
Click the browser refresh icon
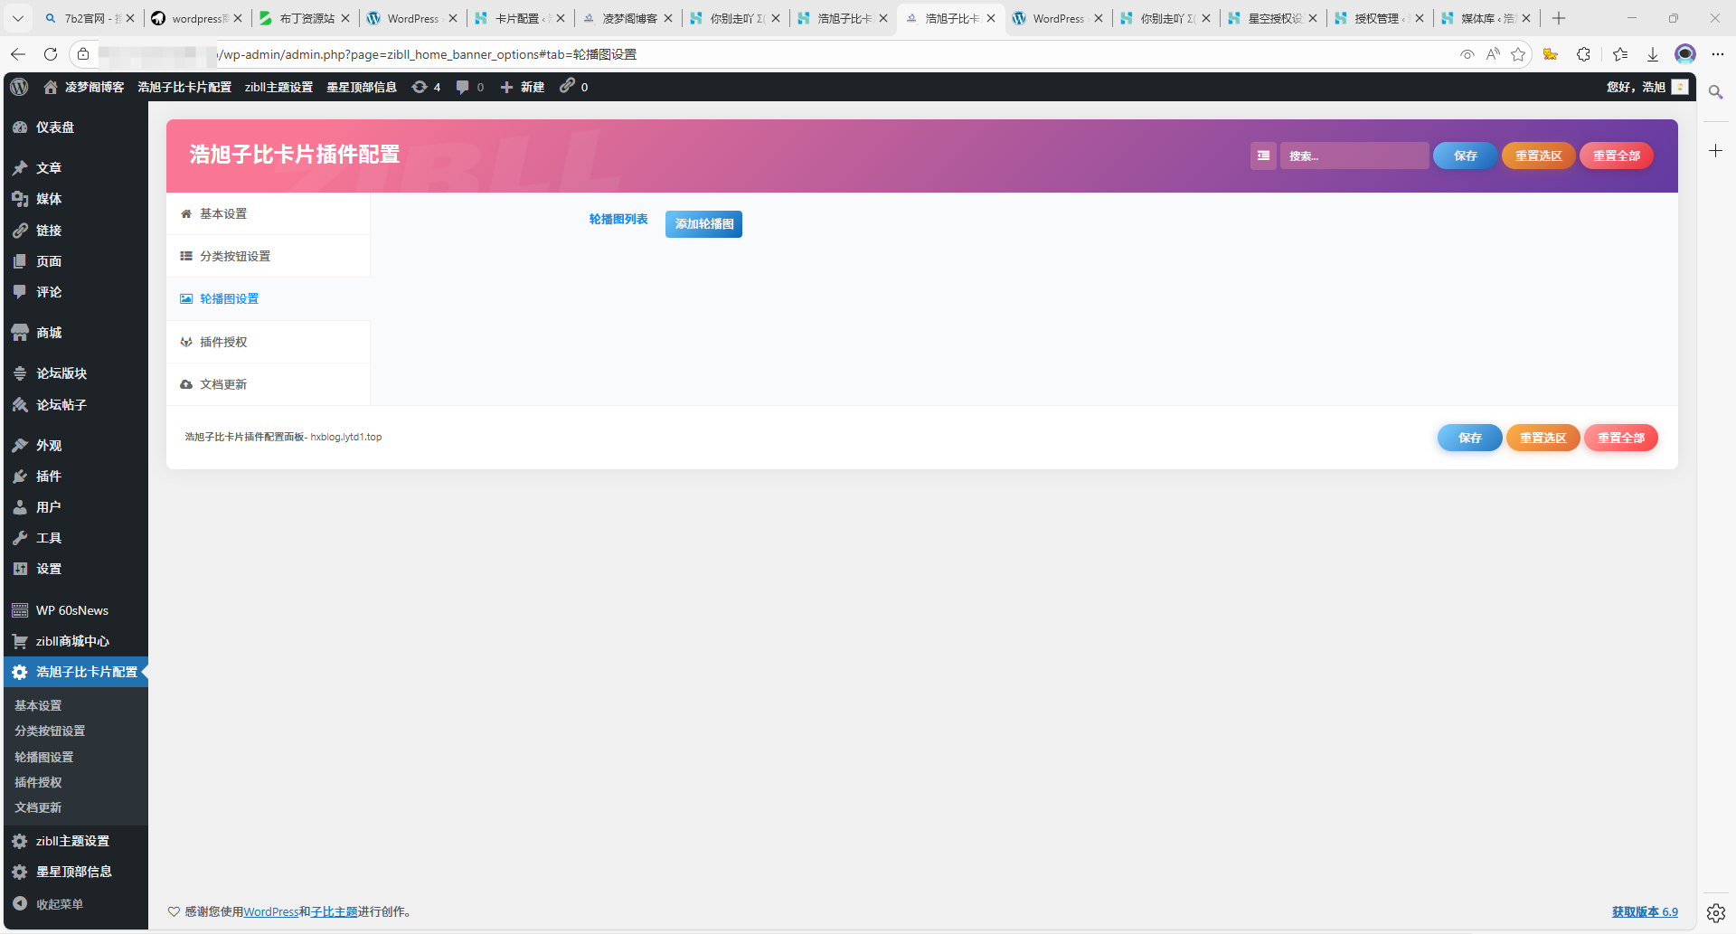point(51,54)
